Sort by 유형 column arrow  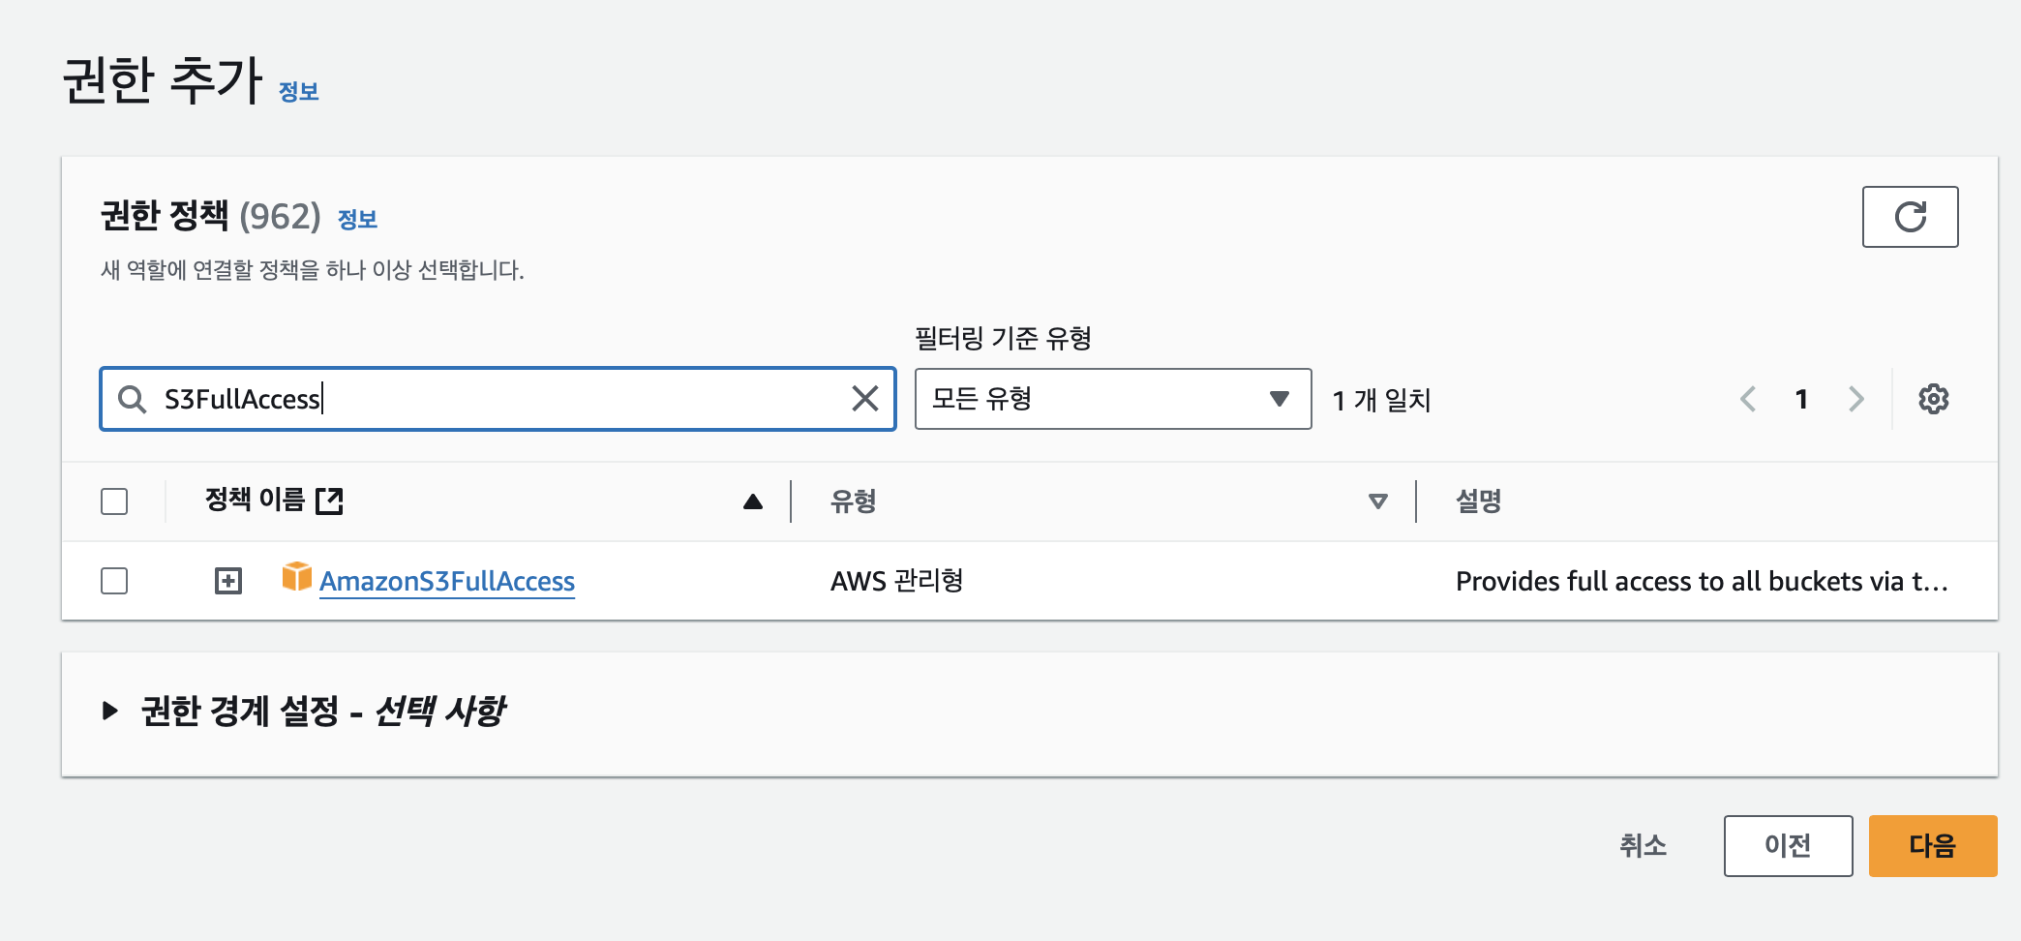point(1377,501)
